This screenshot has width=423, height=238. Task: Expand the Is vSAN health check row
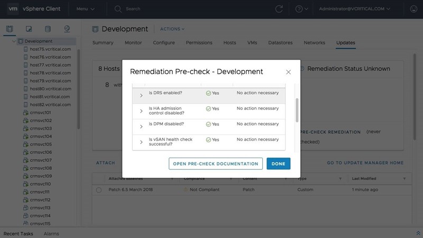(x=141, y=142)
